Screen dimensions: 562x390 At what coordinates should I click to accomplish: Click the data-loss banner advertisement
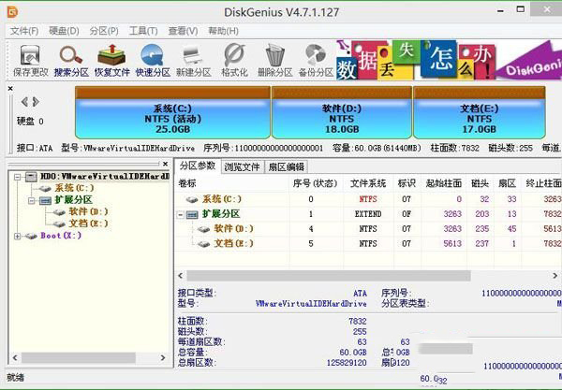[449, 60]
